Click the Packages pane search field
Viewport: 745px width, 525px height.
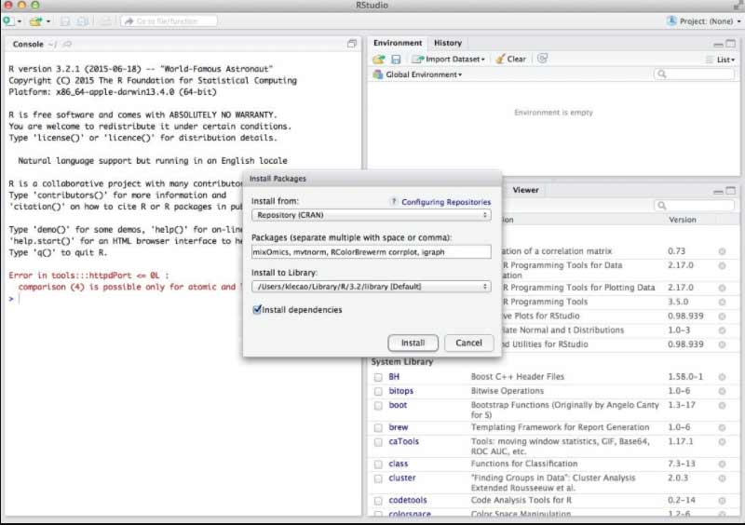694,205
